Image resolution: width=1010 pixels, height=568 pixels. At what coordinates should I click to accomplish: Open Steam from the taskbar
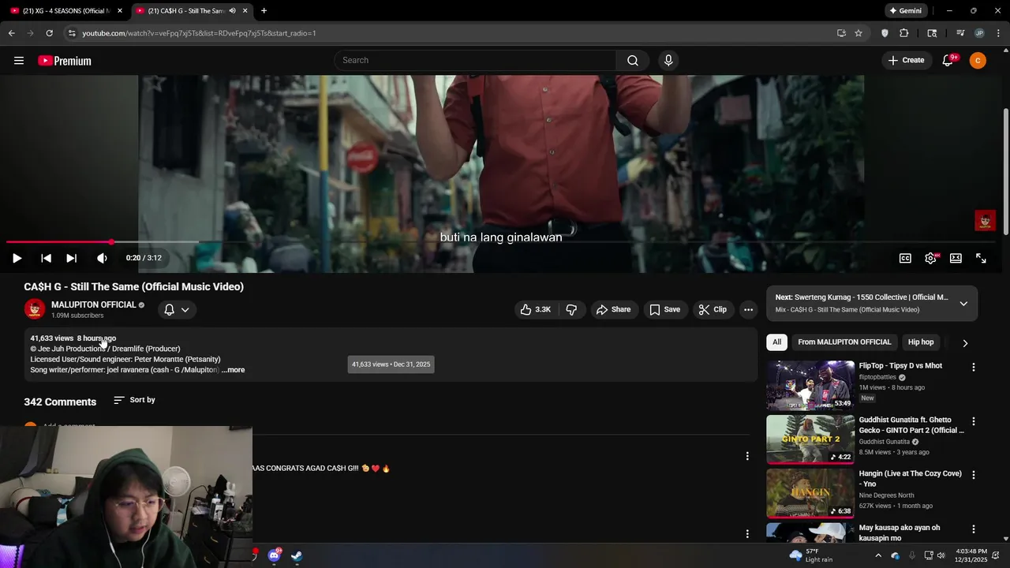[297, 555]
